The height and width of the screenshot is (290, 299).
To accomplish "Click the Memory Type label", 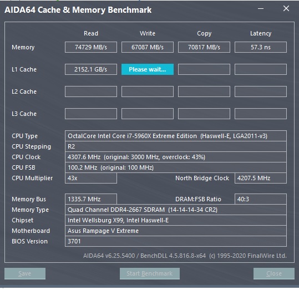I will [x=30, y=210].
